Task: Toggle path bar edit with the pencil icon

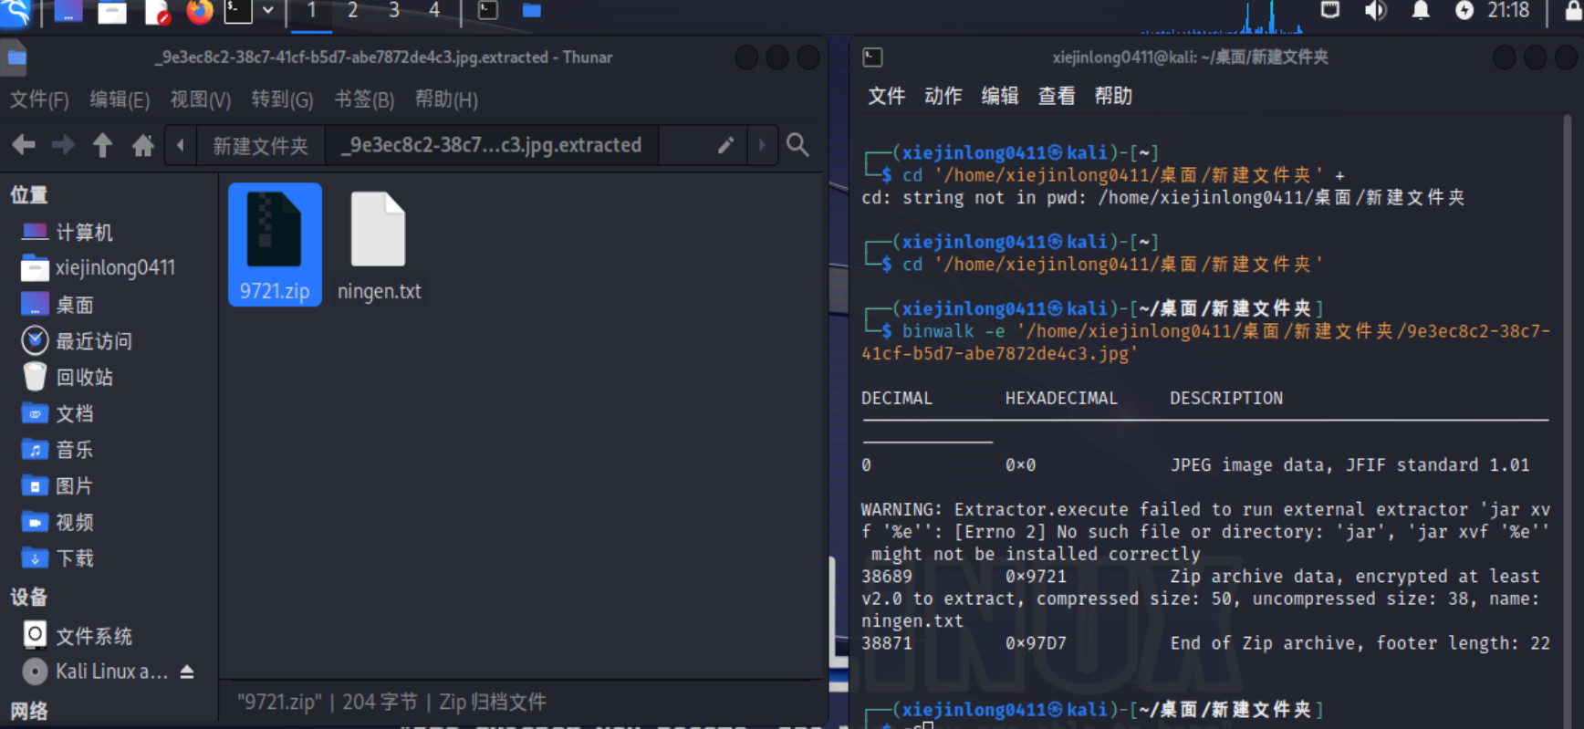Action: click(x=725, y=145)
